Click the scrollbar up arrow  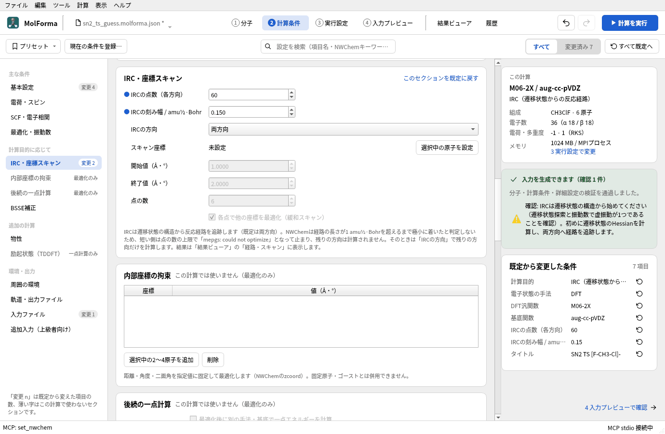(498, 63)
